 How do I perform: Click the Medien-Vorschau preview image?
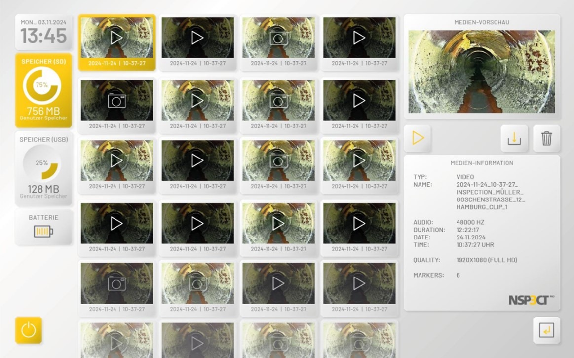481,72
